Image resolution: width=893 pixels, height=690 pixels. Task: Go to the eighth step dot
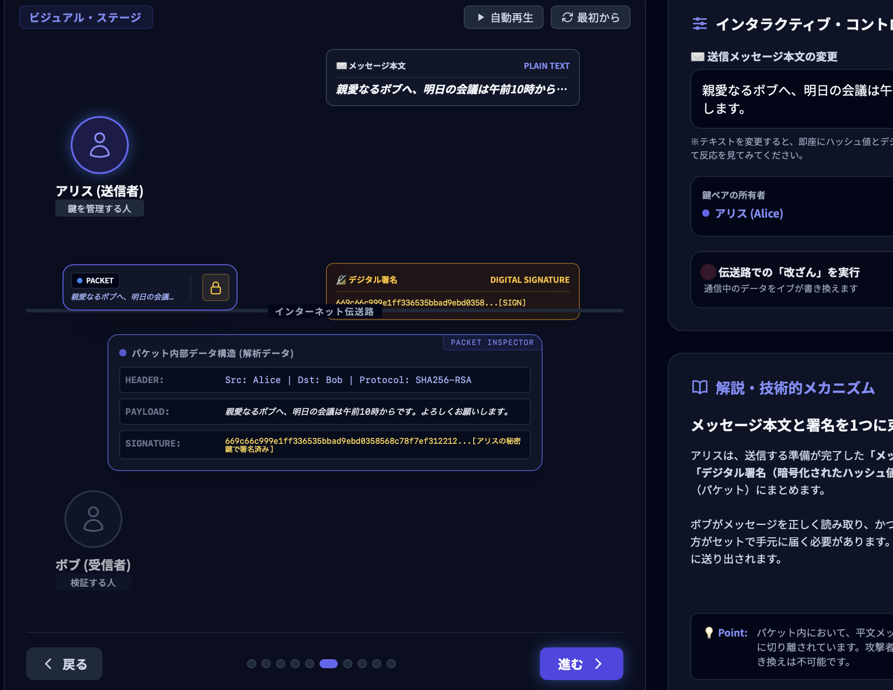(362, 664)
